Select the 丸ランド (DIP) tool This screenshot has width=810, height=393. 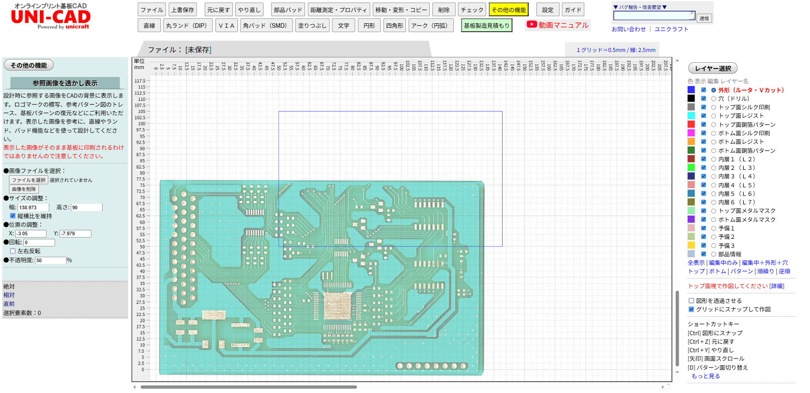pyautogui.click(x=188, y=26)
